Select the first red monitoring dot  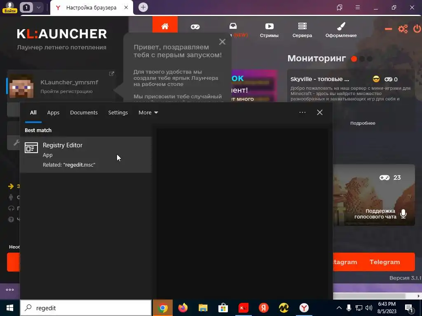(354, 59)
